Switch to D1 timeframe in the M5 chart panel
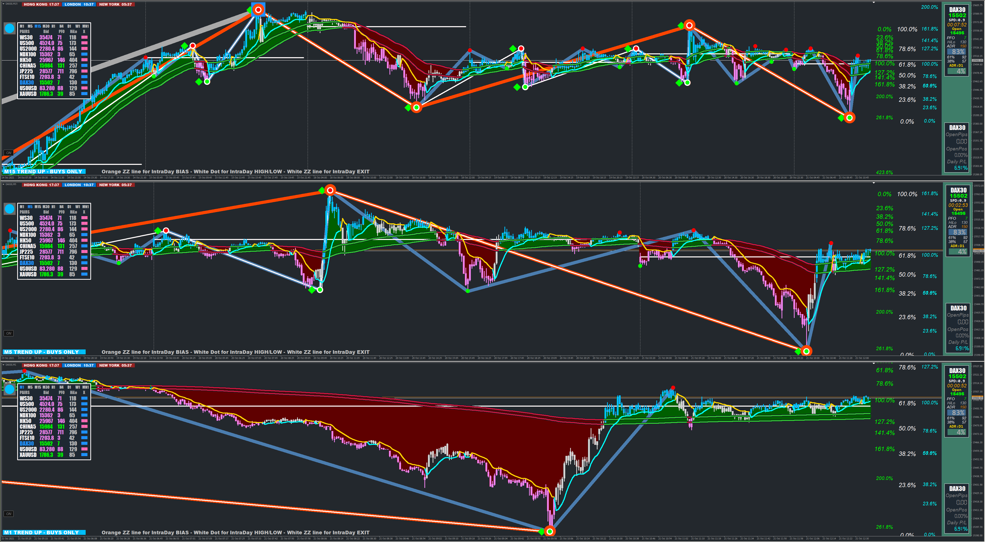 [69, 207]
